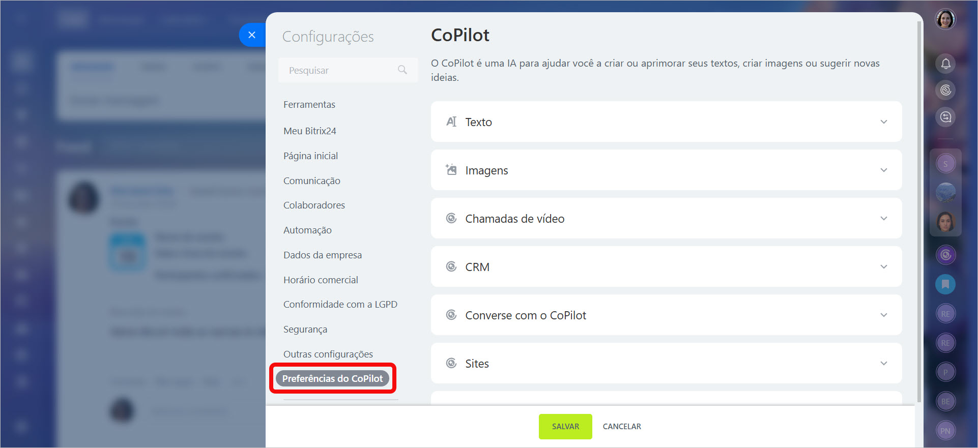Open the user profile avatar at top right
This screenshot has height=448, width=978.
pos(945,20)
